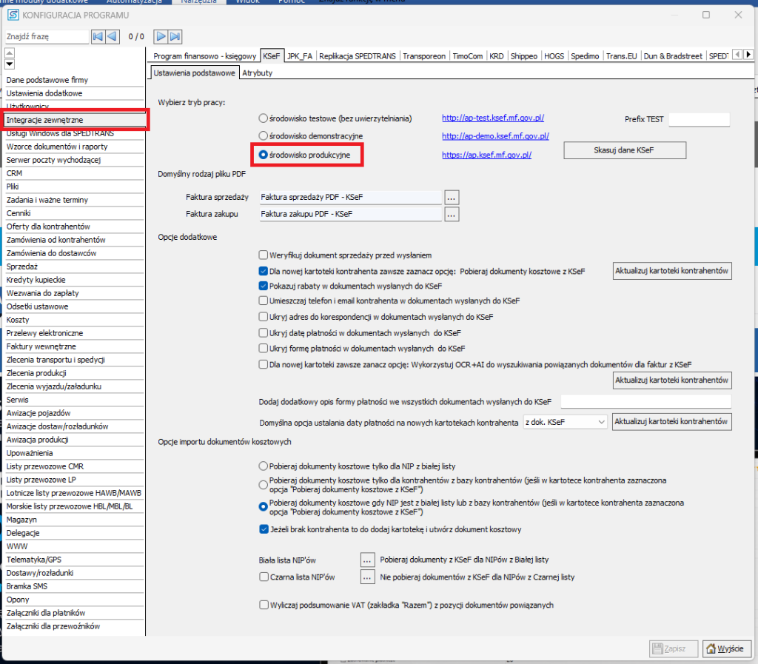Viewport: 758px width, 664px height.
Task: Select Bramka SMS in sidebar
Action: click(75, 586)
